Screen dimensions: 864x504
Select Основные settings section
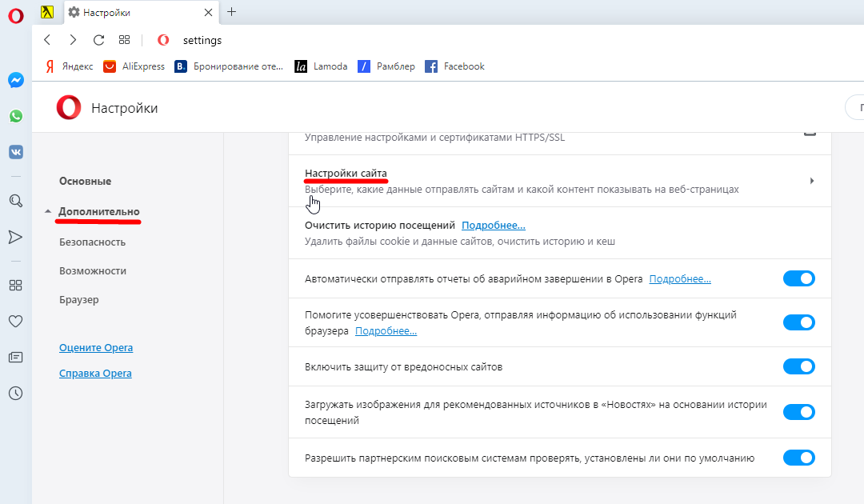86,182
